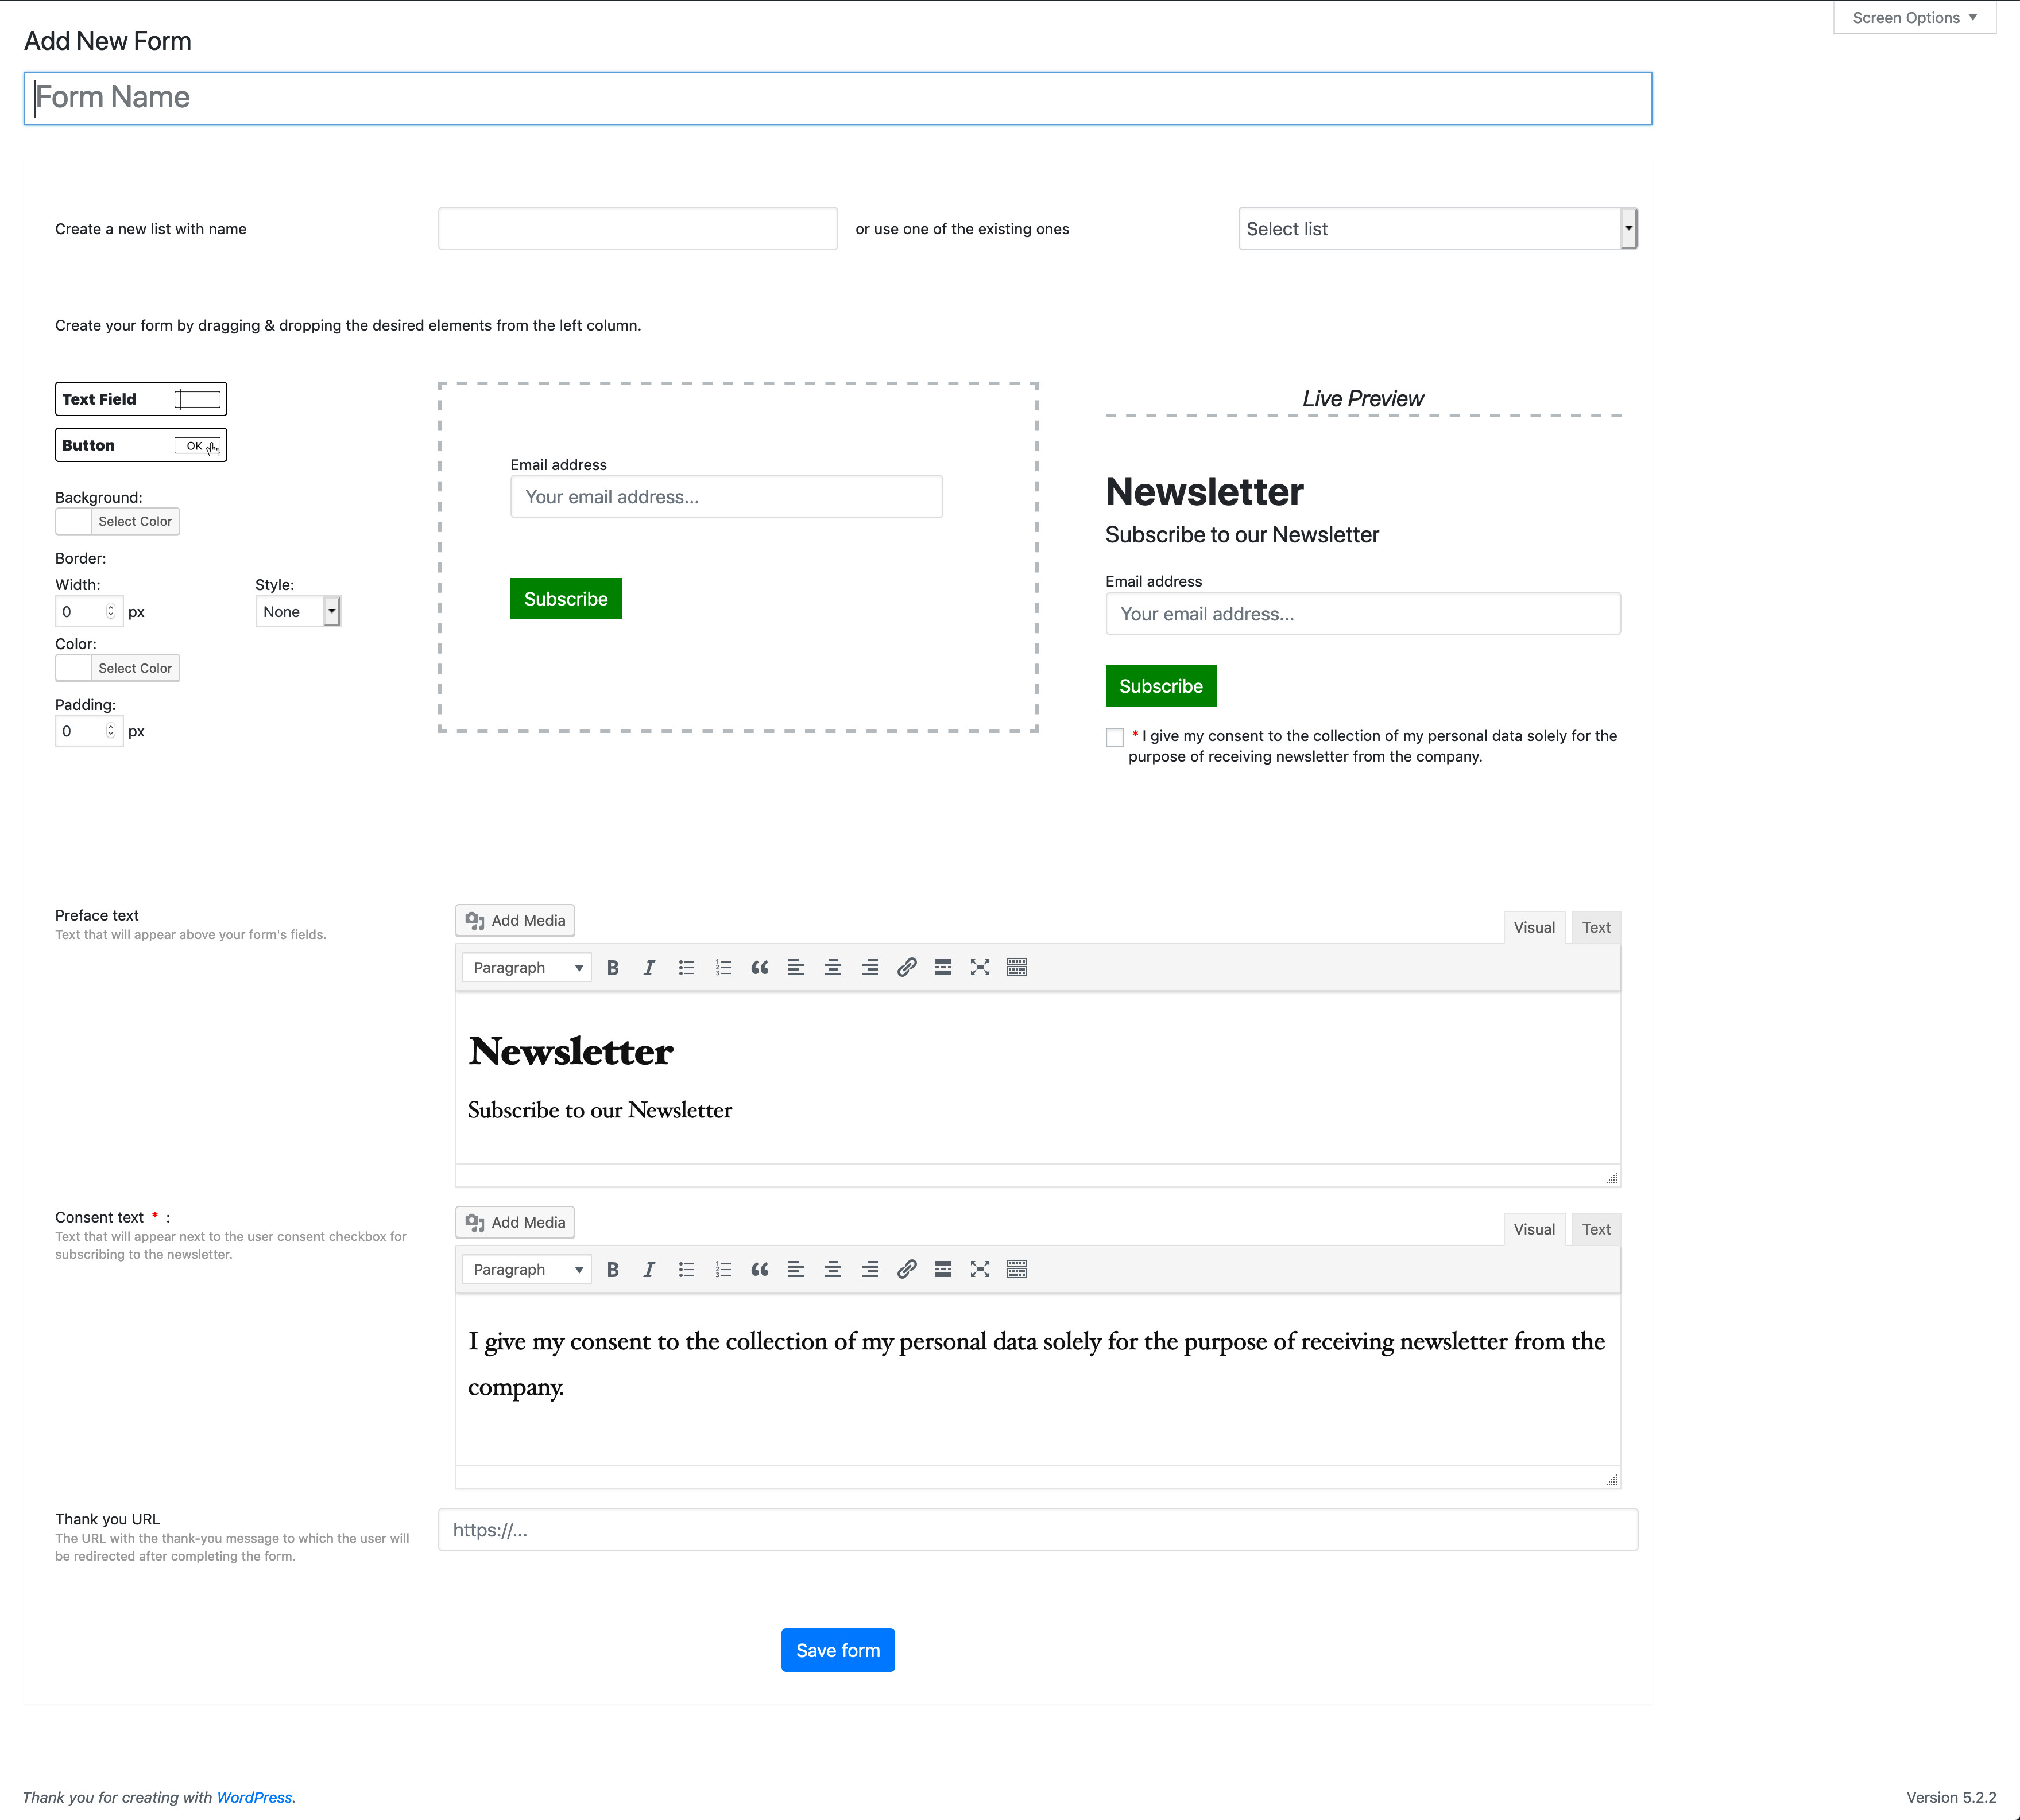Click Newsletter heading in Preface editor
2020x1820 pixels.
tap(570, 1051)
